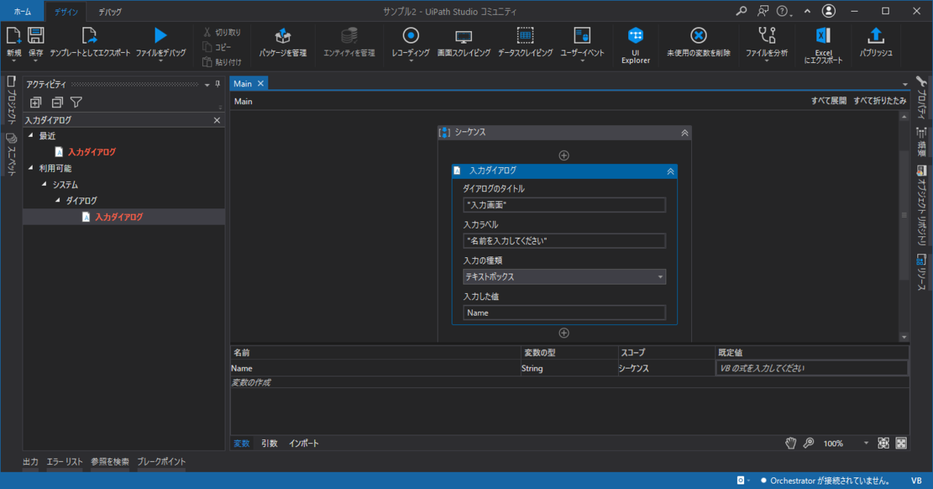Screen dimensions: 933x489
Task: Launch UI Explorer
Action: pyautogui.click(x=635, y=45)
